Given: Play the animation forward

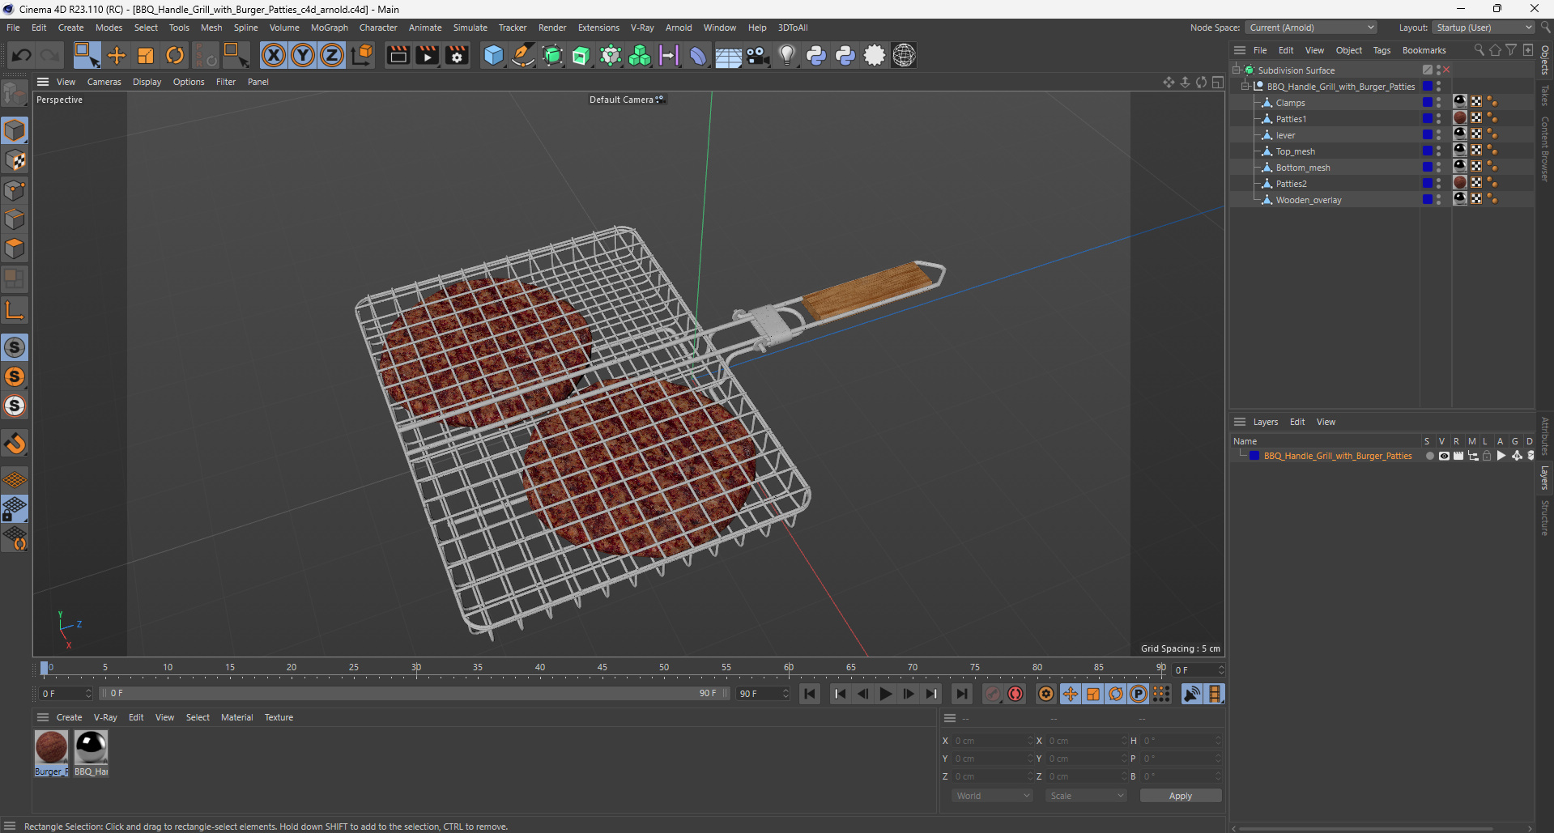Looking at the screenshot, I should click(x=886, y=694).
